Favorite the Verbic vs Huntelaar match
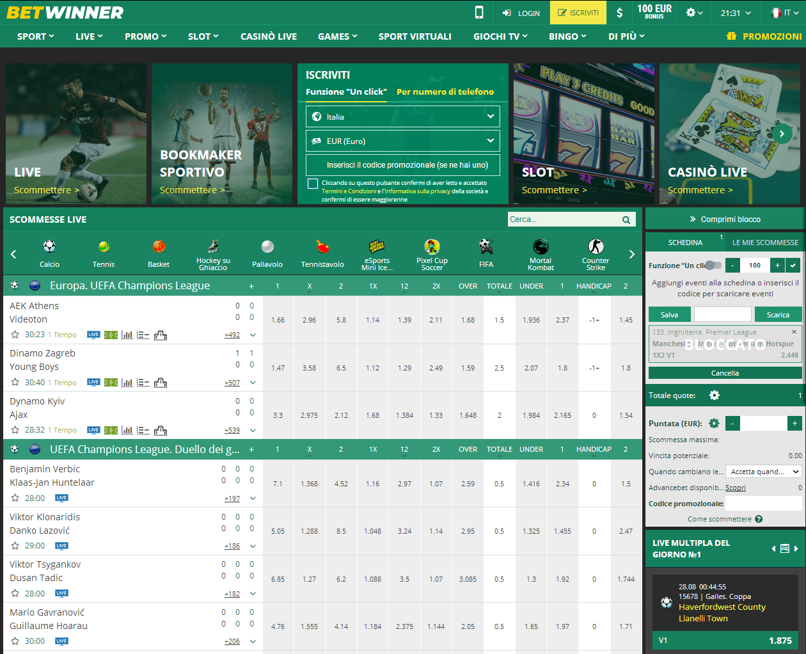The height and width of the screenshot is (654, 806). pyautogui.click(x=15, y=498)
